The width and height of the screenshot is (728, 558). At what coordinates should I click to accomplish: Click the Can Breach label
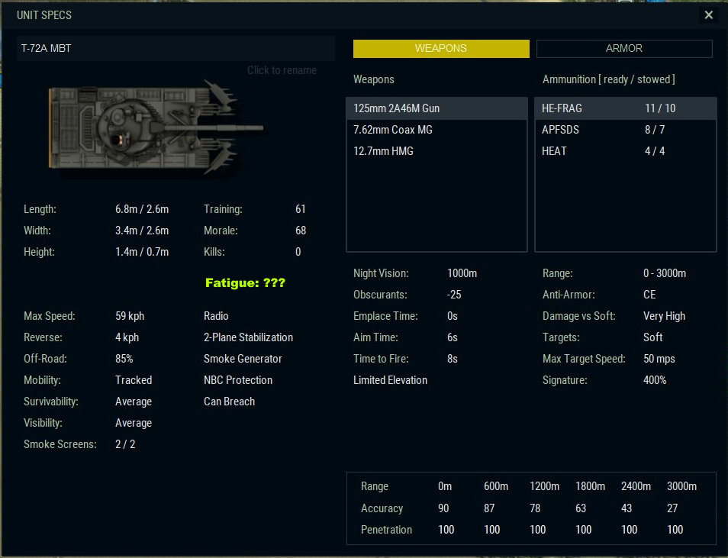(230, 402)
